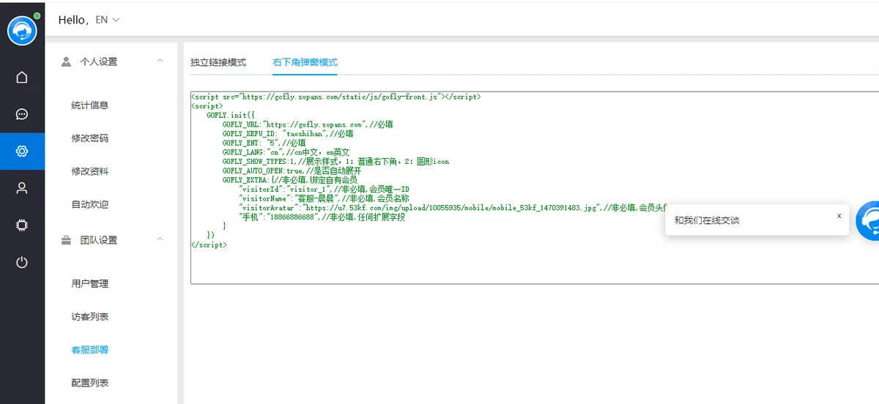Viewport: 879px width, 404px height.
Task: Click the customer service logo avatar
Action: pyautogui.click(x=22, y=30)
